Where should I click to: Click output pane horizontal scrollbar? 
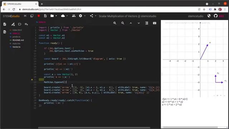(190, 127)
